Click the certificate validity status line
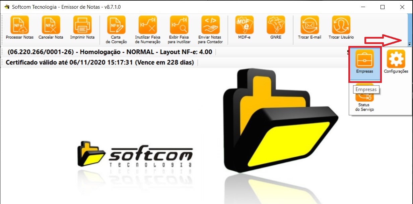413x204 pixels. coord(100,62)
